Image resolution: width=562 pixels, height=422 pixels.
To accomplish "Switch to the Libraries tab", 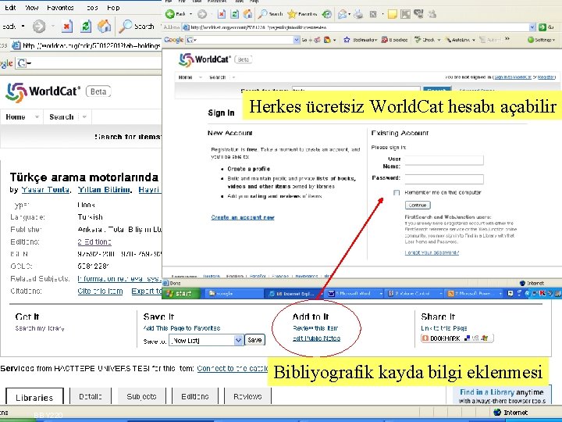I will [34, 396].
